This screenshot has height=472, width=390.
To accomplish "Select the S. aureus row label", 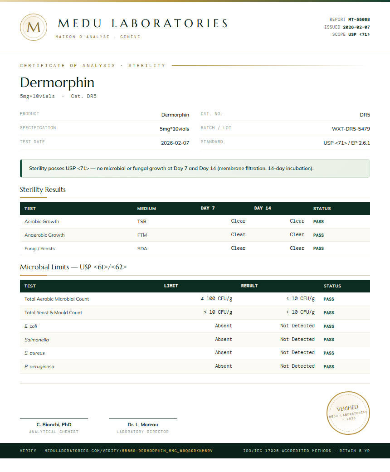I will [34, 353].
